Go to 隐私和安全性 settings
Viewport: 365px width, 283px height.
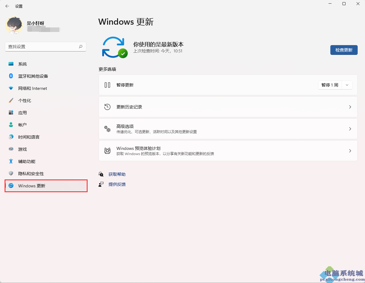46,174
